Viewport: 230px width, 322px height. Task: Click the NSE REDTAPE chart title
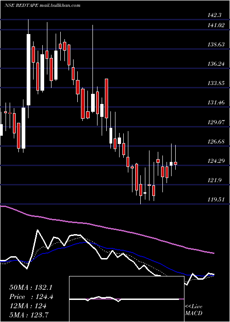(42, 6)
